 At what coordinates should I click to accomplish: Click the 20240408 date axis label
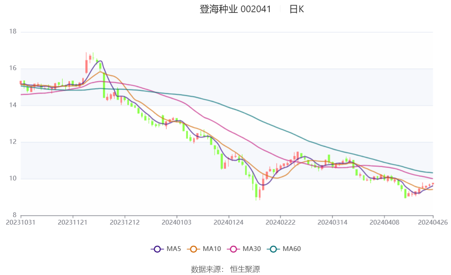pyautogui.click(x=384, y=223)
